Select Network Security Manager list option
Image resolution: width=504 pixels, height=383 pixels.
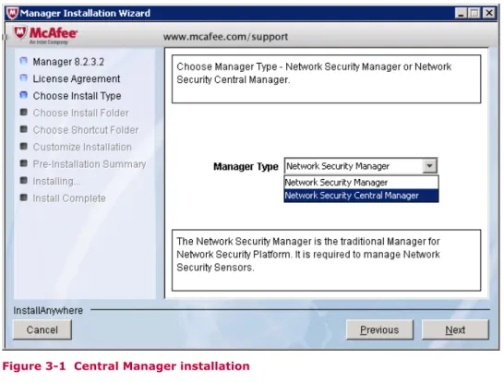pyautogui.click(x=361, y=183)
